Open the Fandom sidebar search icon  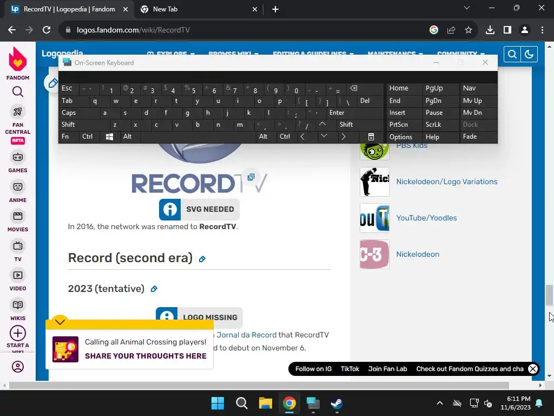(18, 92)
